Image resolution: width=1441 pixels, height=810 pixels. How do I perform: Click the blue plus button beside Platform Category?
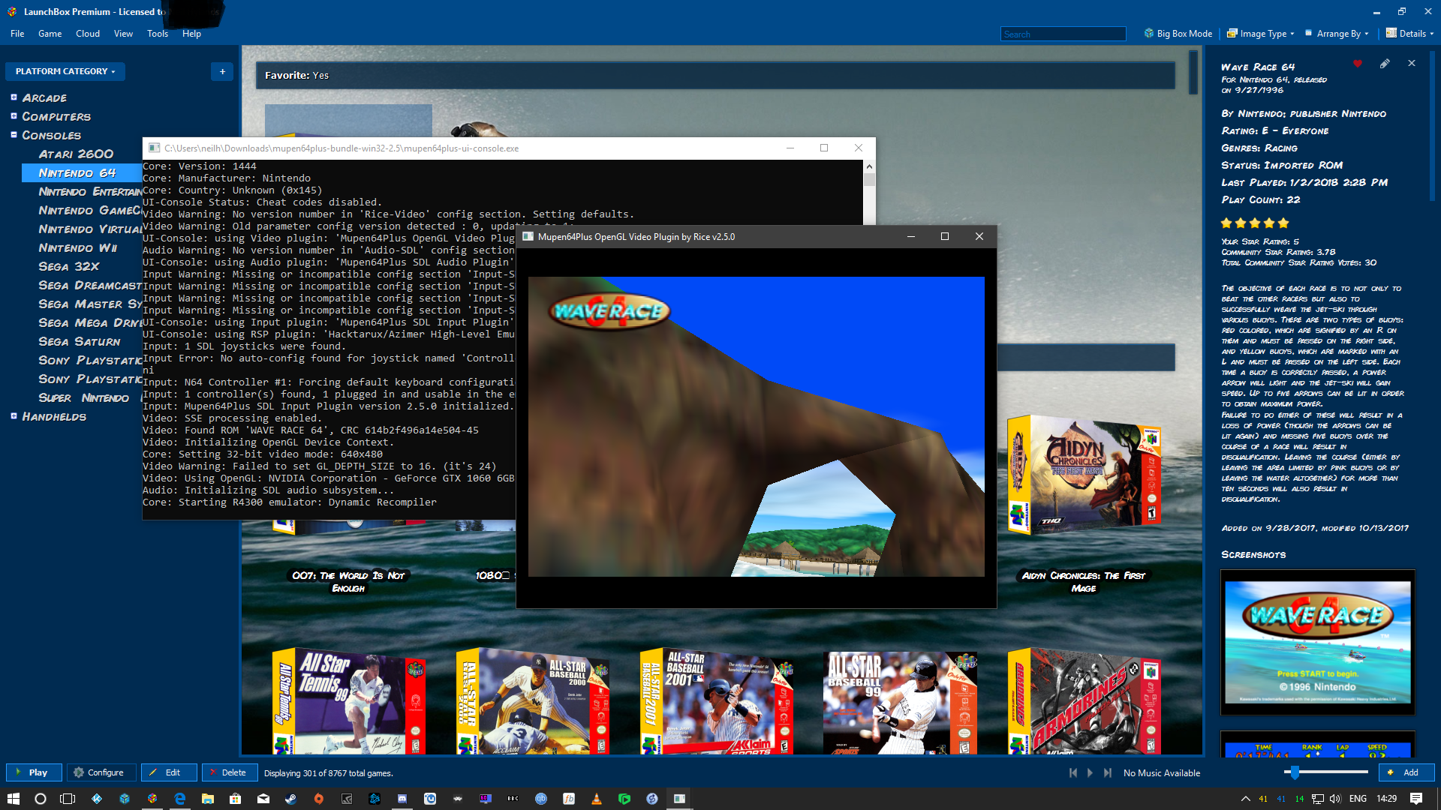tap(222, 71)
